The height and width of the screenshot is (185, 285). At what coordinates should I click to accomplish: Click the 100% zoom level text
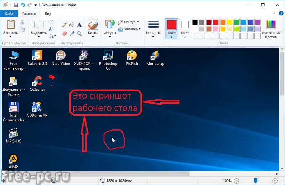tap(227, 181)
